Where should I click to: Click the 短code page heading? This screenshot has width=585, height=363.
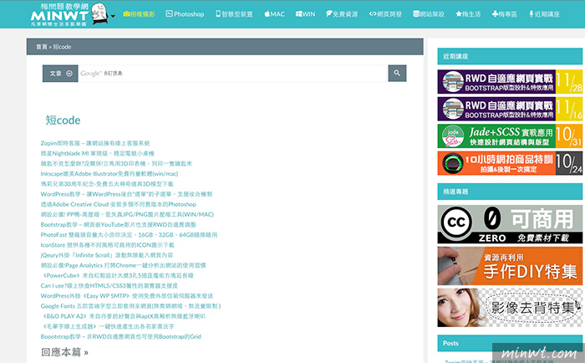(63, 120)
